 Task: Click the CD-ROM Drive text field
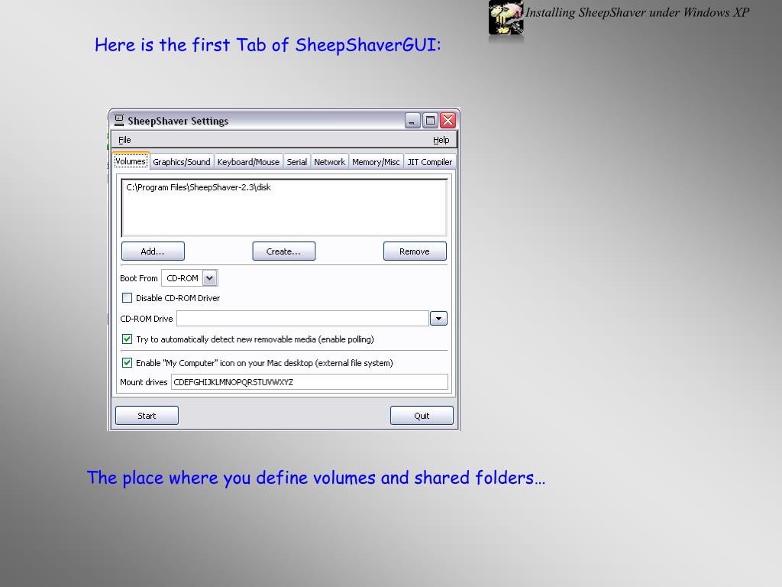coord(302,319)
